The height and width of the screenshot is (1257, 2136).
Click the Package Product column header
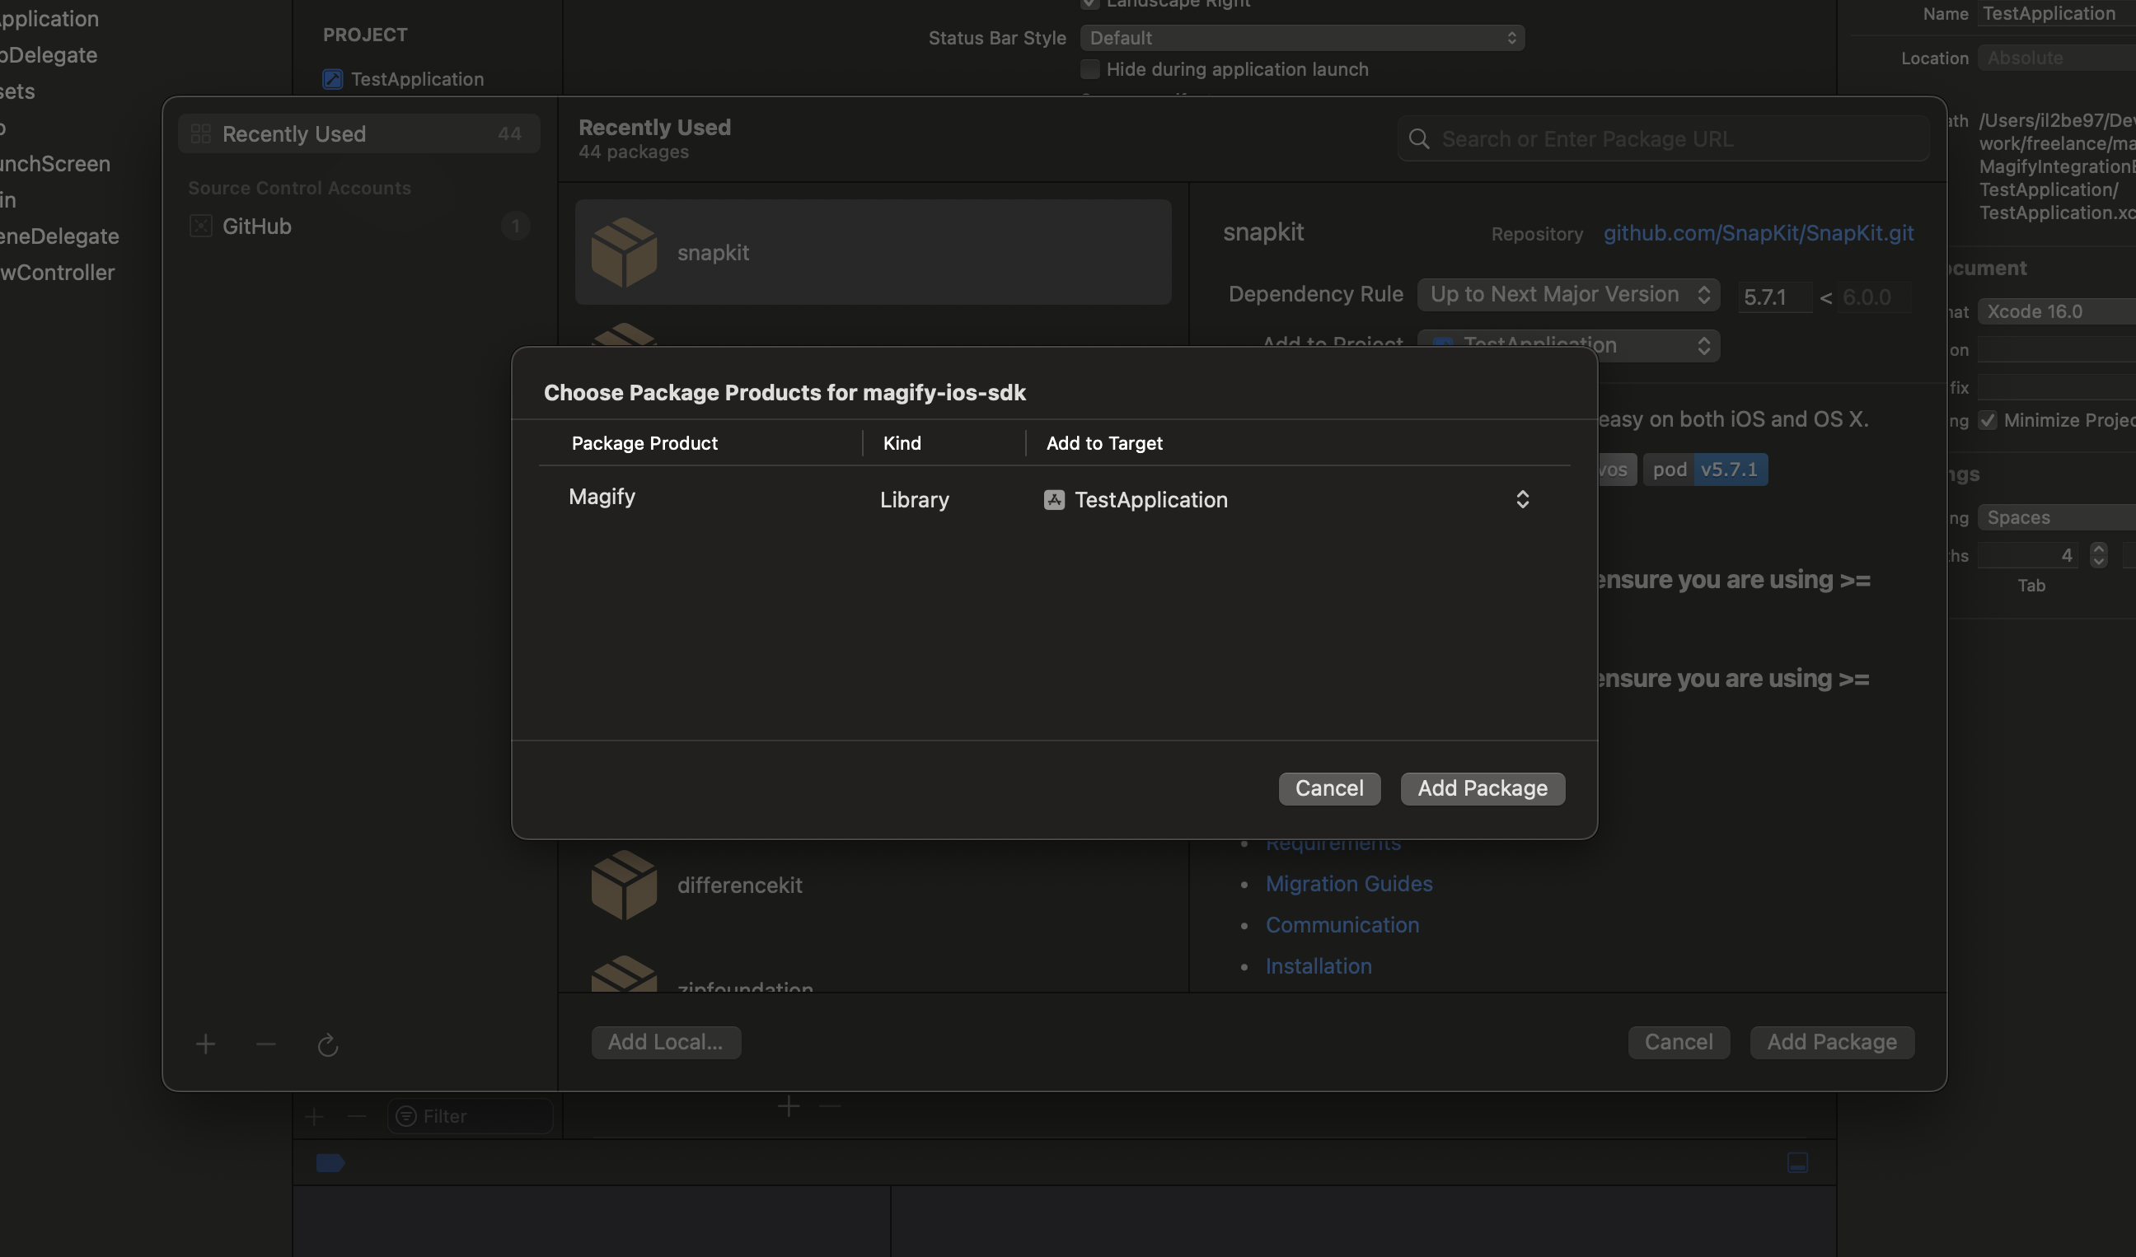tap(644, 443)
